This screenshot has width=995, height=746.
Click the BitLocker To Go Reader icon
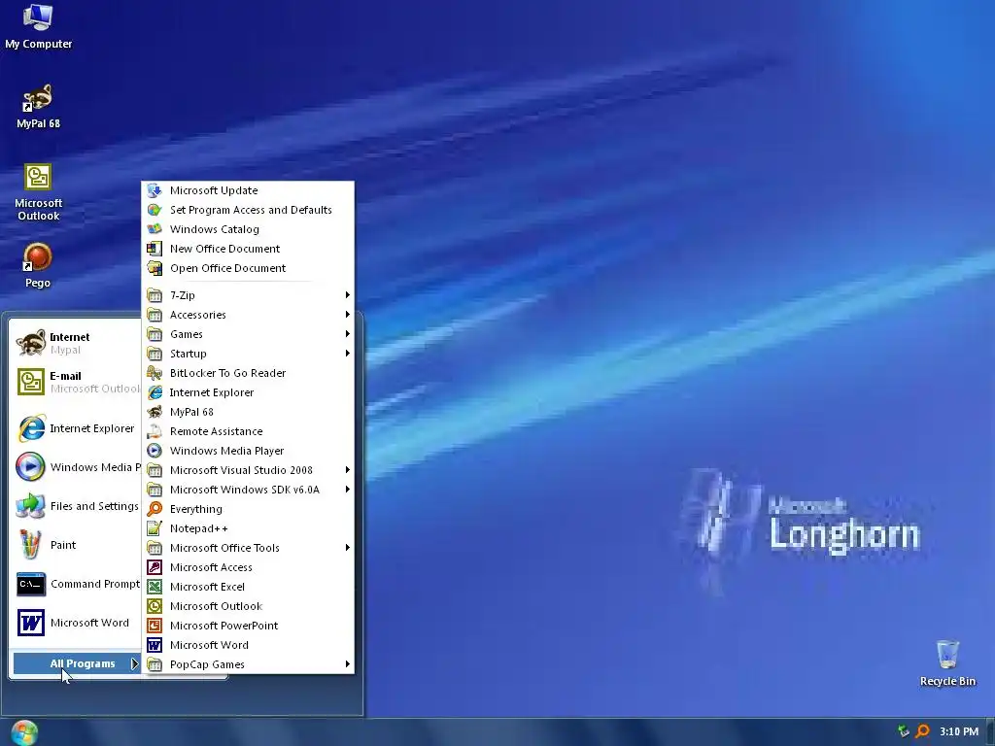(154, 373)
